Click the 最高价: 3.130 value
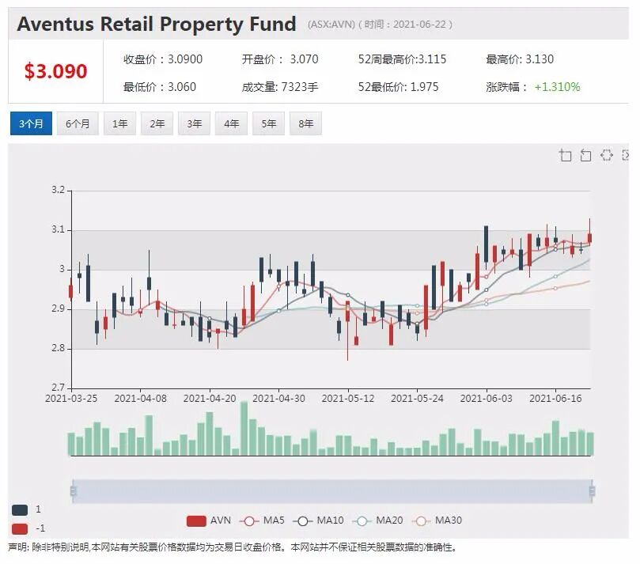Image resolution: width=640 pixels, height=564 pixels. 520,59
